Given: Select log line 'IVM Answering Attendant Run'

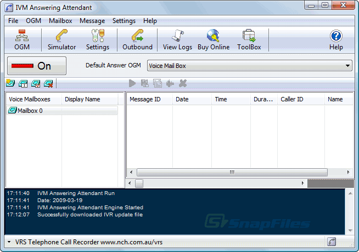Looking at the screenshot, I should (76, 193).
